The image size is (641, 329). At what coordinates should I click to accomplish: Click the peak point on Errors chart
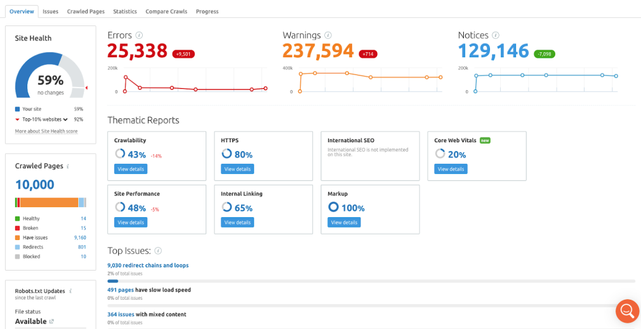point(126,77)
